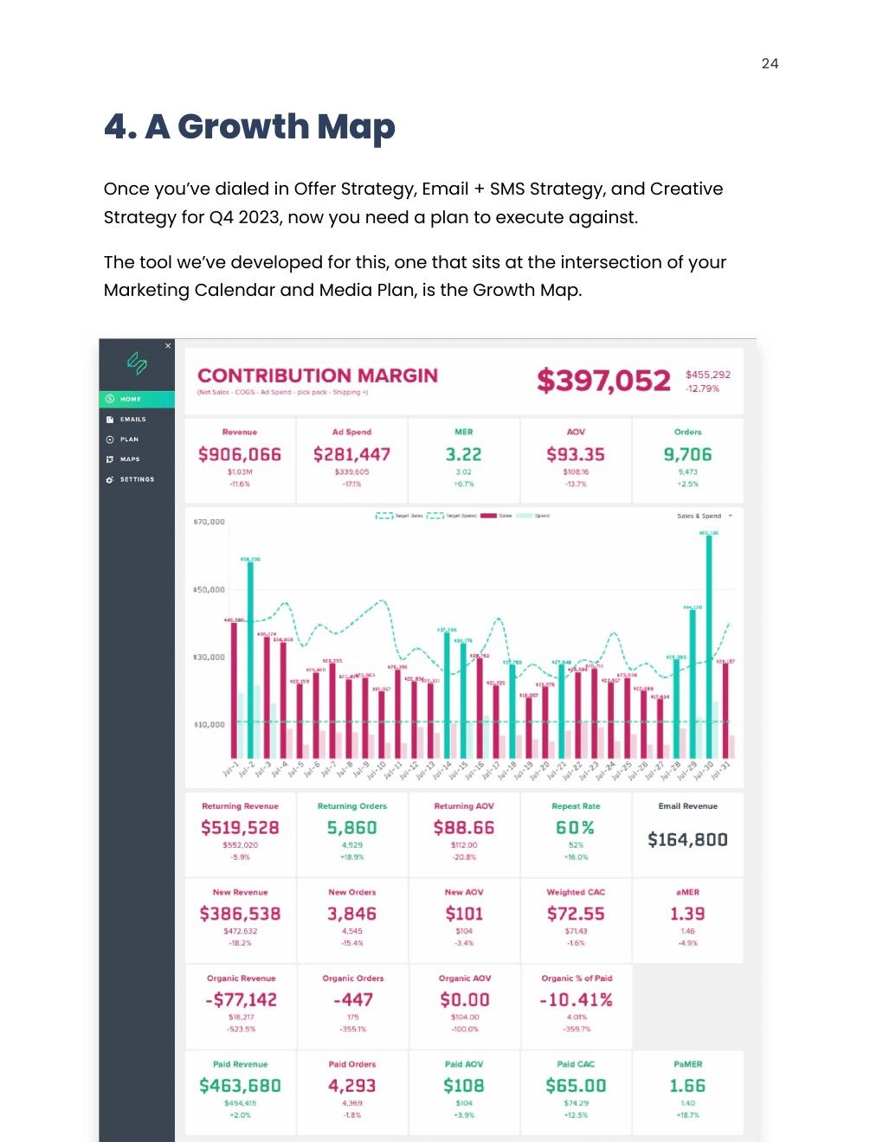Click the Revenue metric card
This screenshot has width=883, height=1142.
240,460
